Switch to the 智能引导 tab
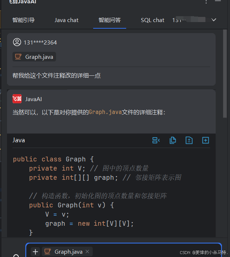The height and width of the screenshot is (257, 230). click(23, 20)
